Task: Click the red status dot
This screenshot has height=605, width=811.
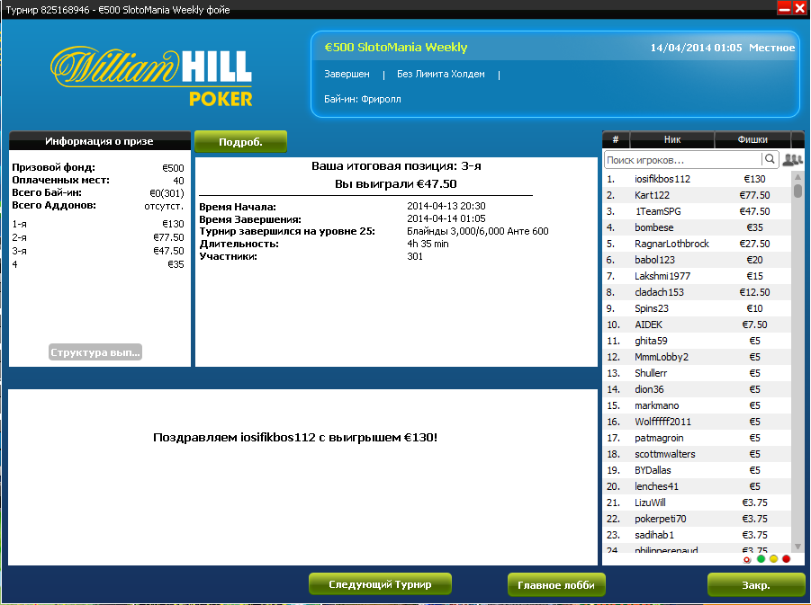Action: [786, 558]
